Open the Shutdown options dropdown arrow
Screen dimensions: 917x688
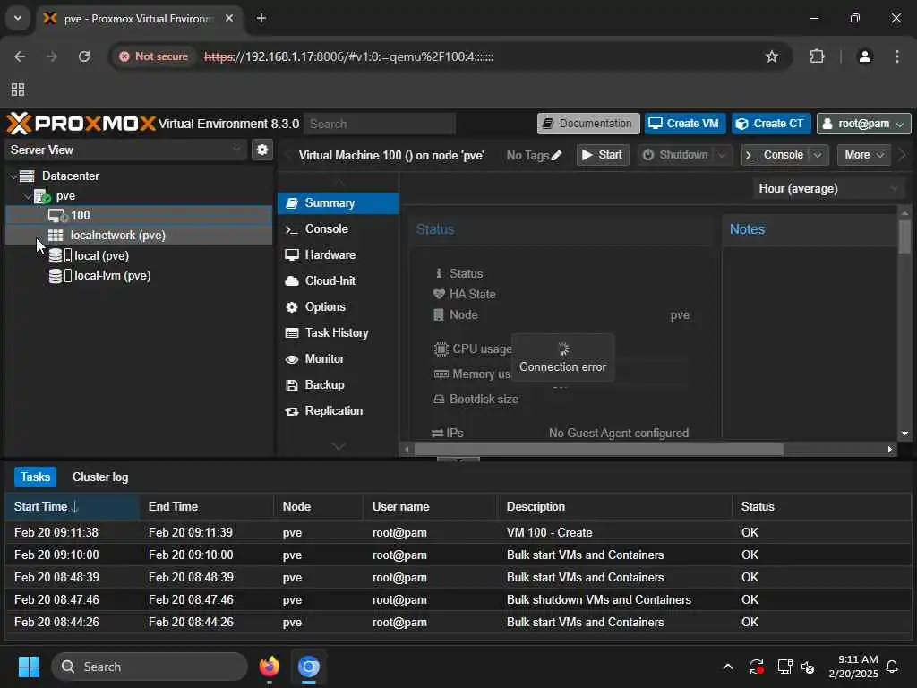point(723,155)
